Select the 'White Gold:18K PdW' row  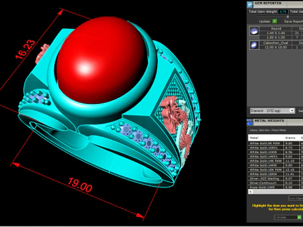click(x=275, y=170)
